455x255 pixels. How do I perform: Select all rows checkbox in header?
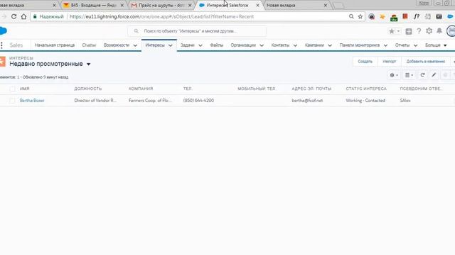click(x=12, y=89)
